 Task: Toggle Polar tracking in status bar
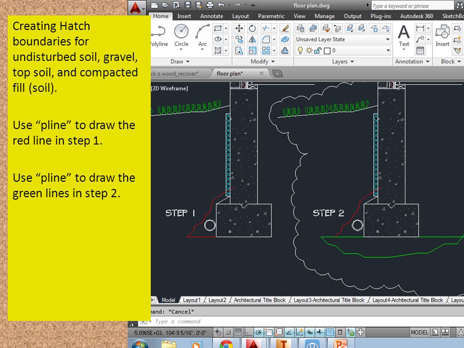tap(258, 333)
